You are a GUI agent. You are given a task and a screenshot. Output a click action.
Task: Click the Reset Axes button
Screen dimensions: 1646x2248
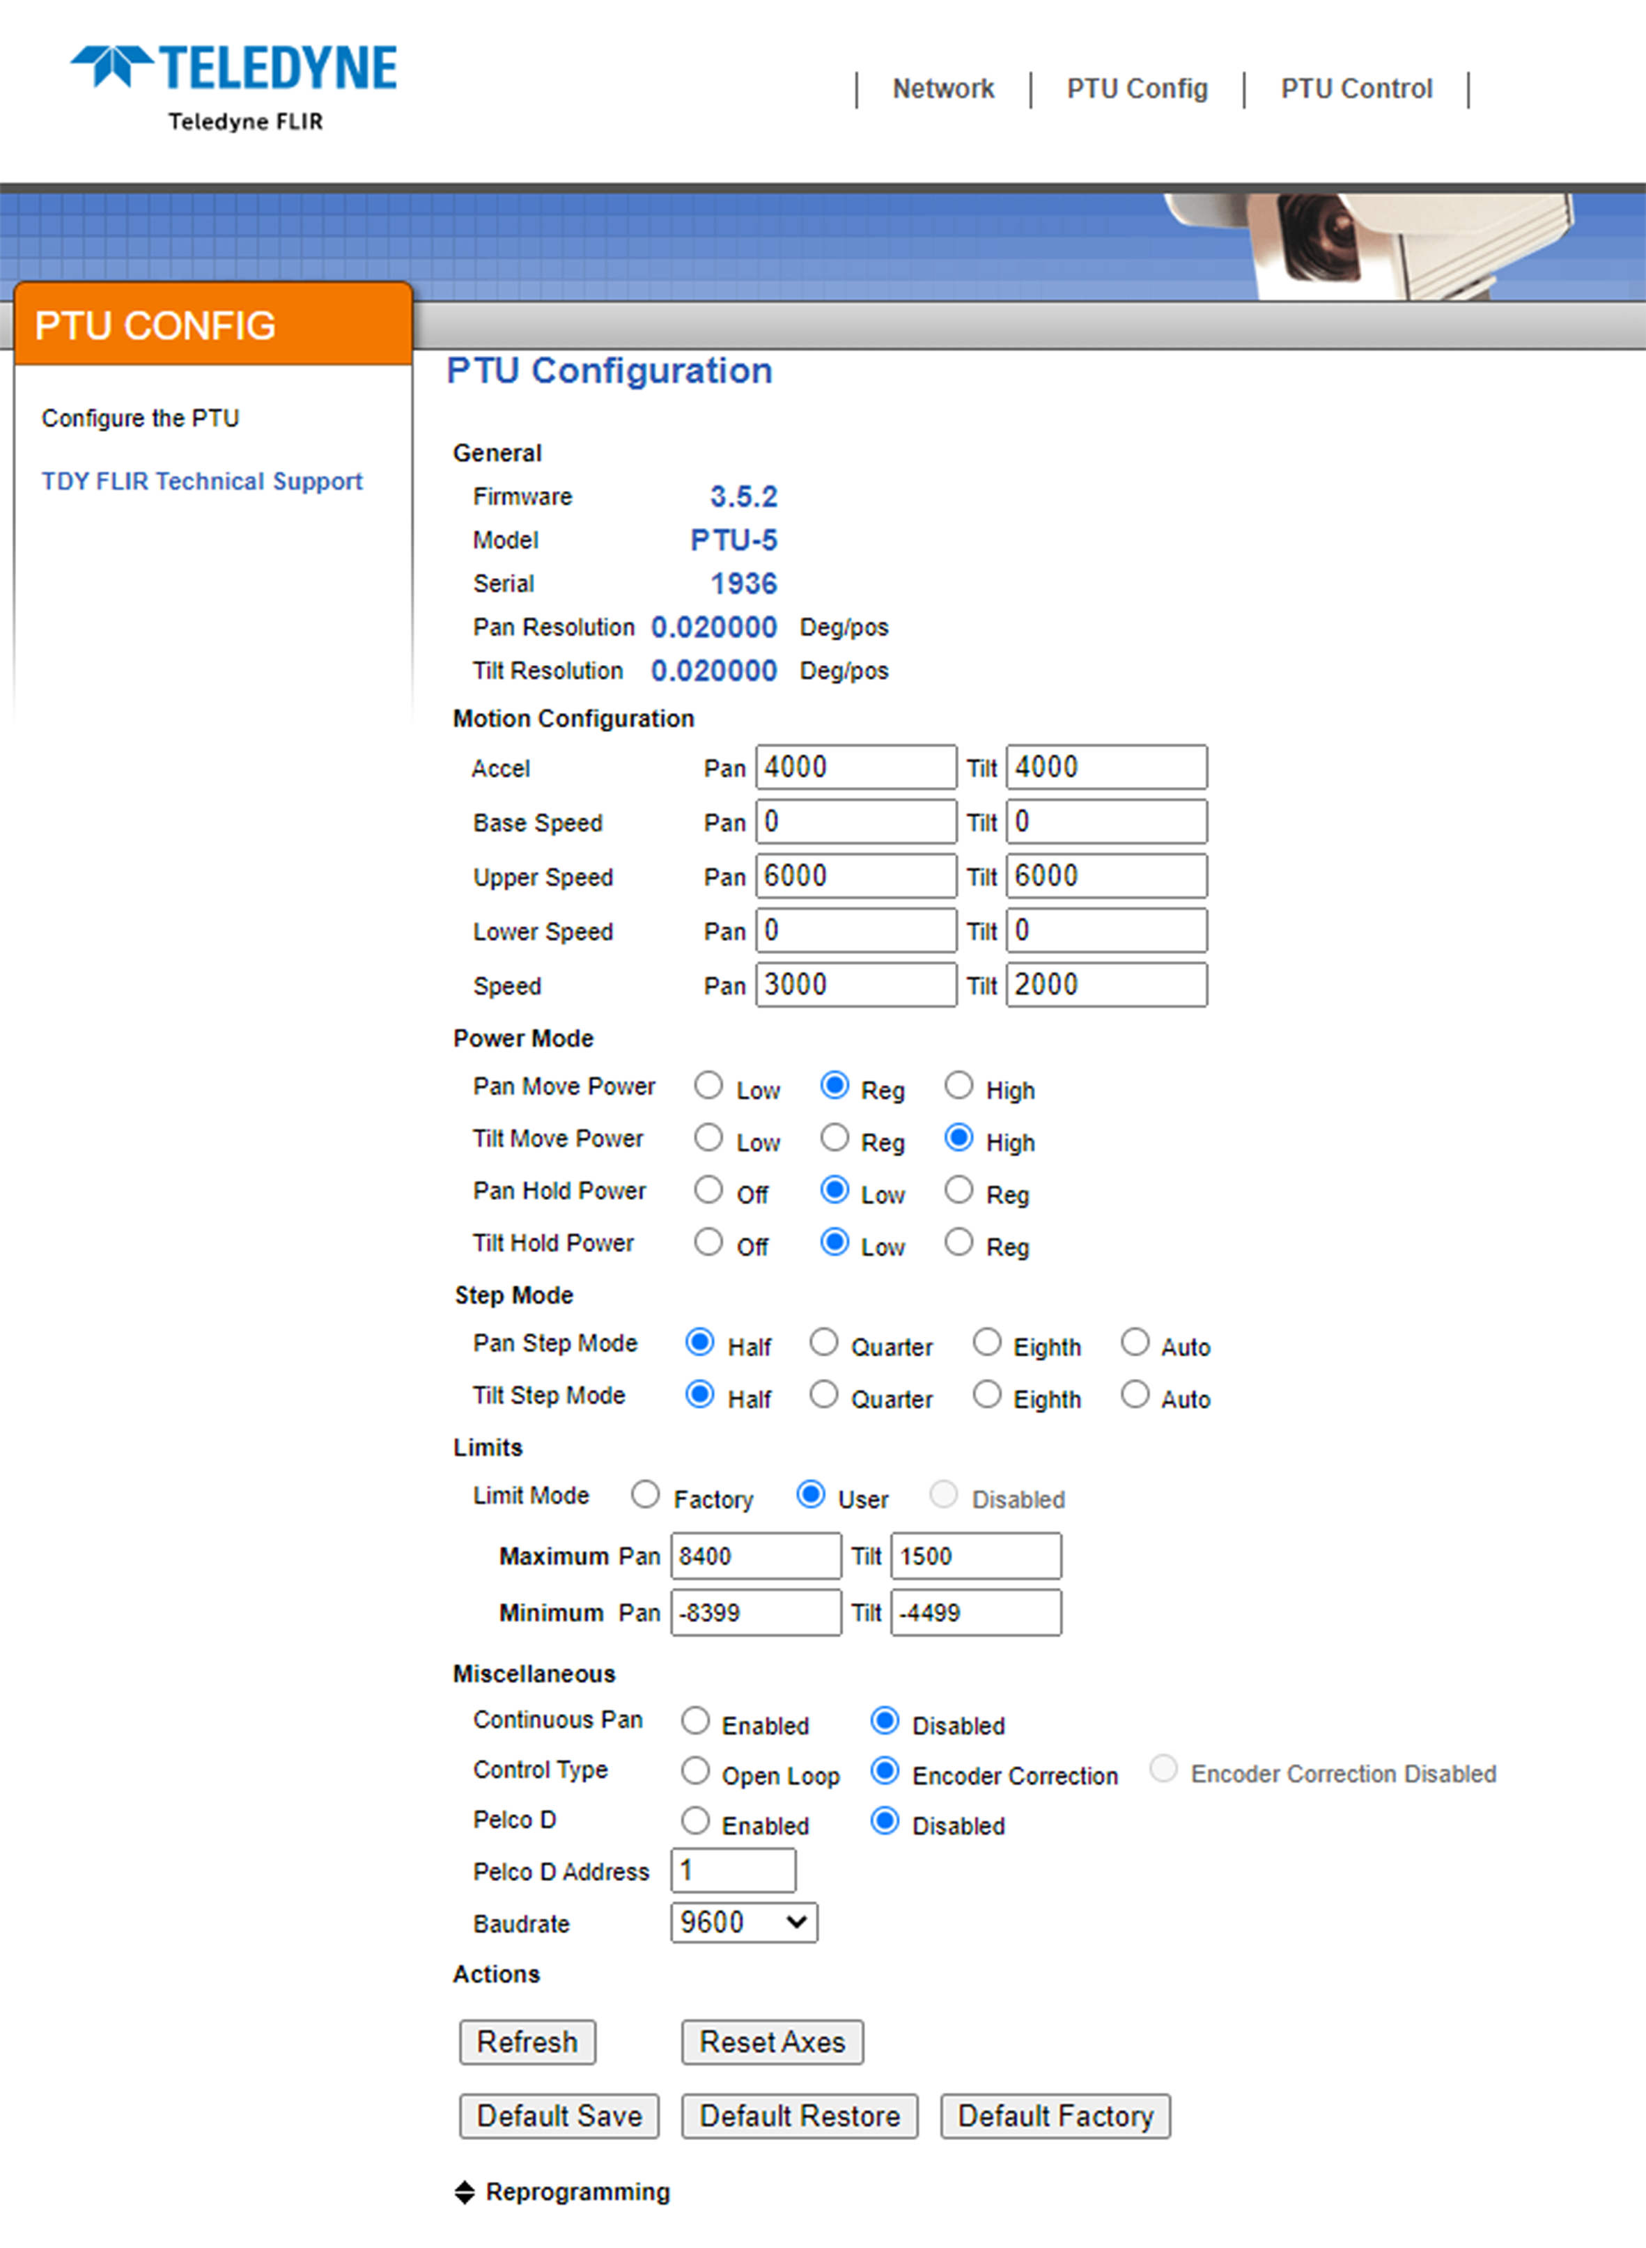click(772, 2042)
